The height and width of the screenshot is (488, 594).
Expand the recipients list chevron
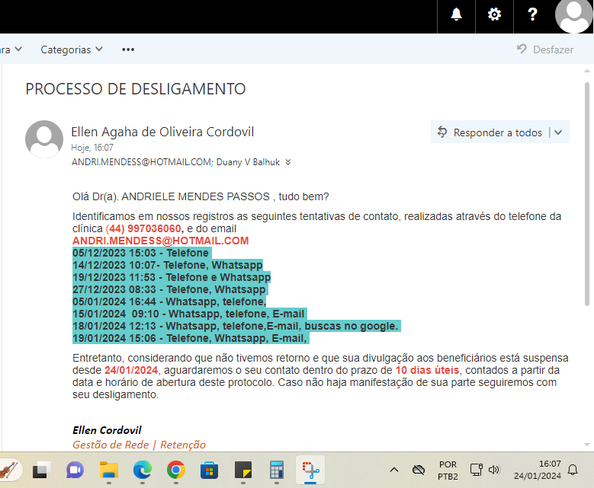[288, 162]
